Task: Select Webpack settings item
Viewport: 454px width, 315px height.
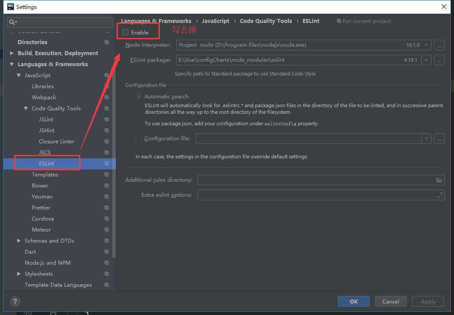Action: (x=44, y=97)
